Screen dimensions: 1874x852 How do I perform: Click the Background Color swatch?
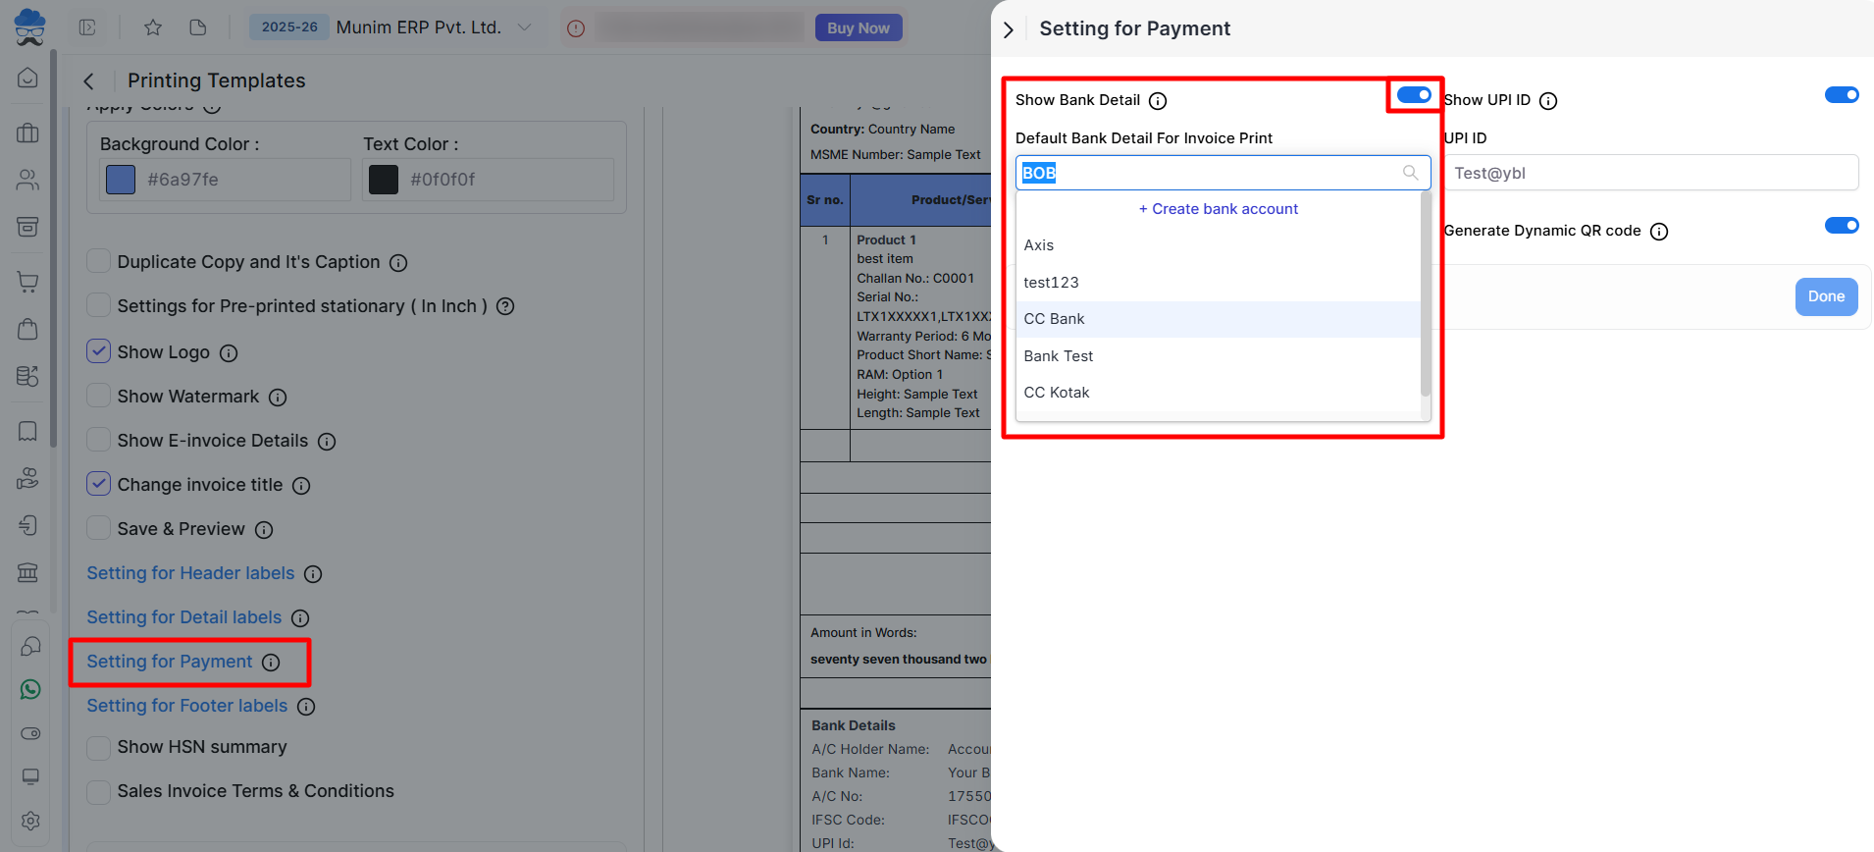pyautogui.click(x=121, y=180)
